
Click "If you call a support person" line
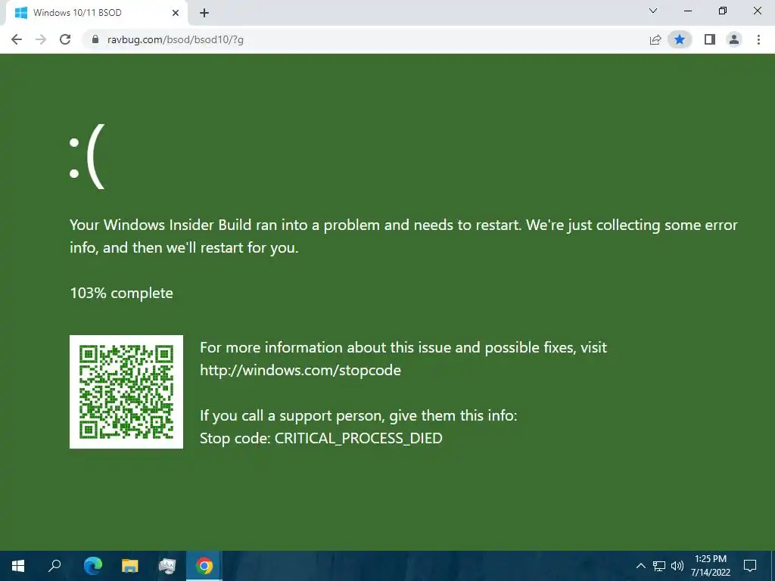coord(358,415)
